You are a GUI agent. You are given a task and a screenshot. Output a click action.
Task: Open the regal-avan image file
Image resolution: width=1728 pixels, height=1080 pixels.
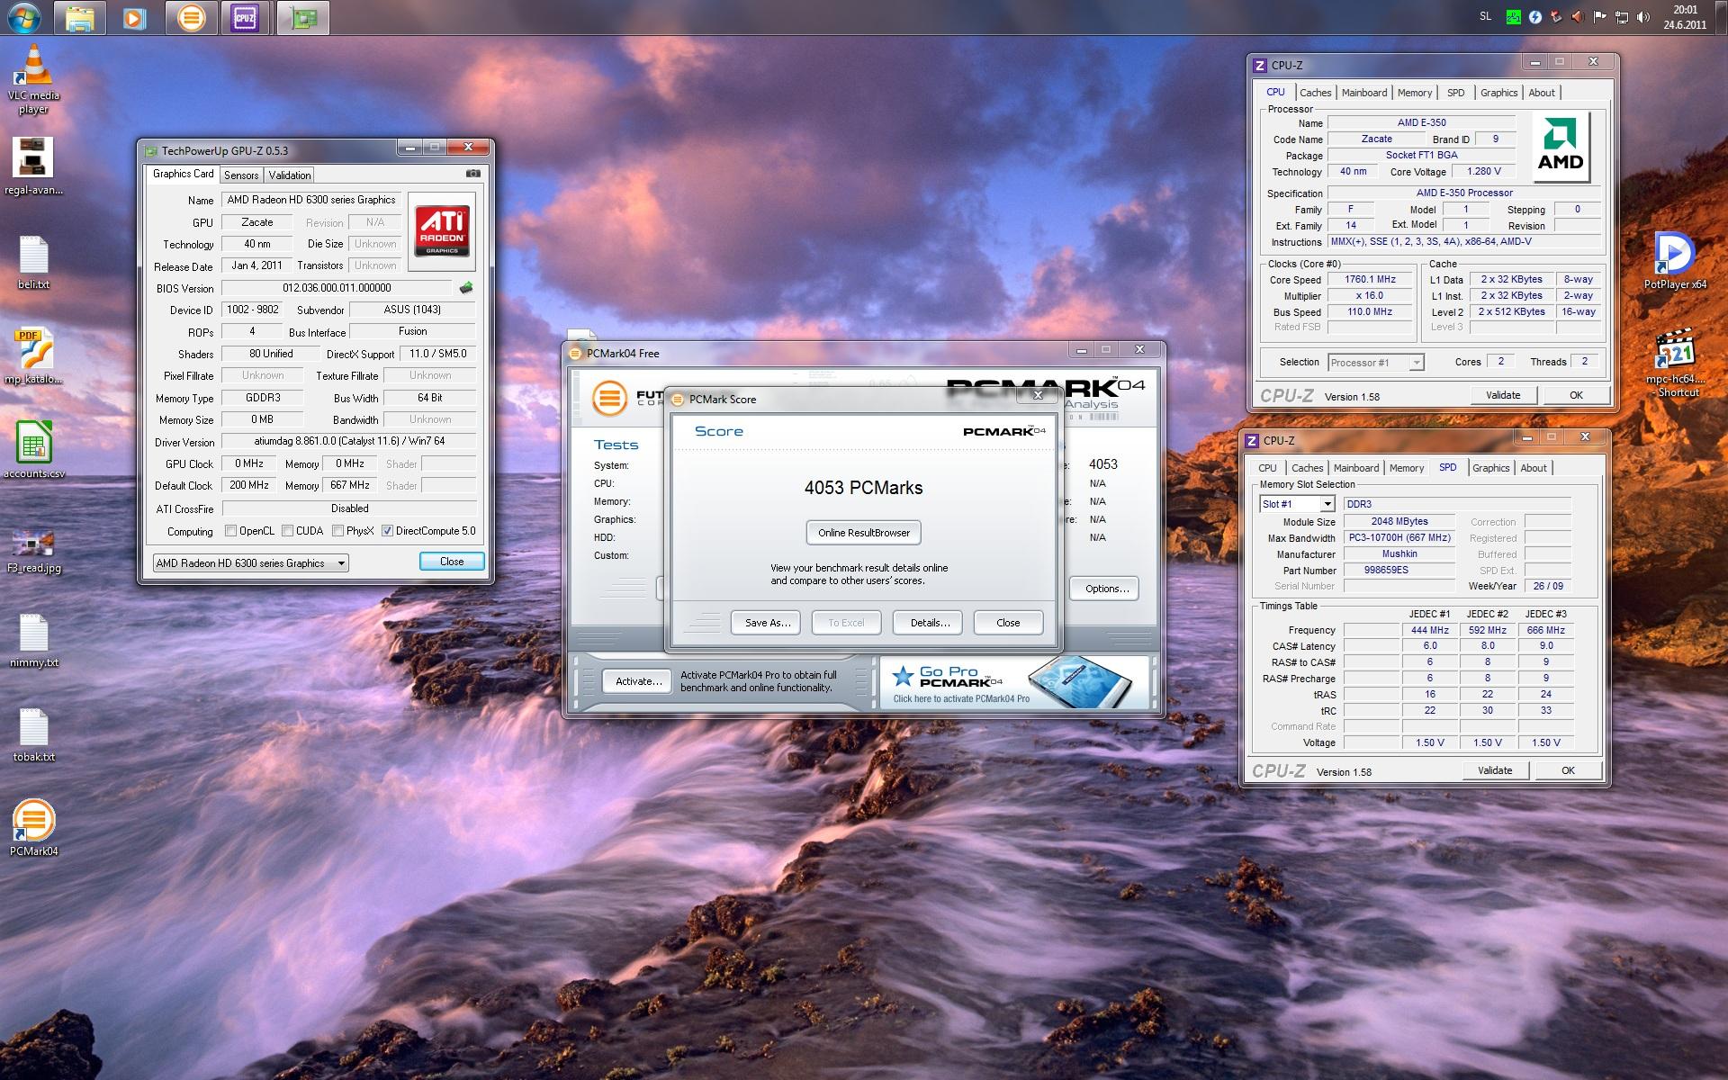[33, 166]
